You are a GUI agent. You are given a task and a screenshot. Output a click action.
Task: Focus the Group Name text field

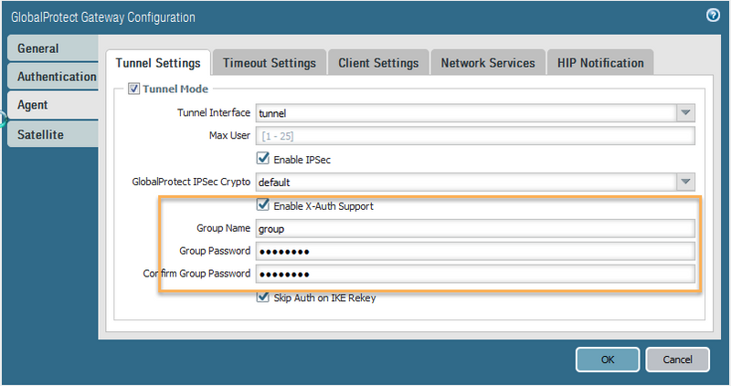tap(475, 228)
